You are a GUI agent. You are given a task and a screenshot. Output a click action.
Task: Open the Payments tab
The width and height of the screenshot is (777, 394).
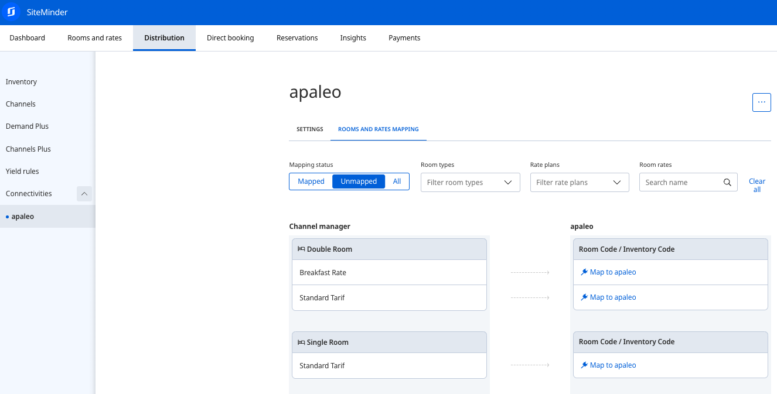pos(404,38)
